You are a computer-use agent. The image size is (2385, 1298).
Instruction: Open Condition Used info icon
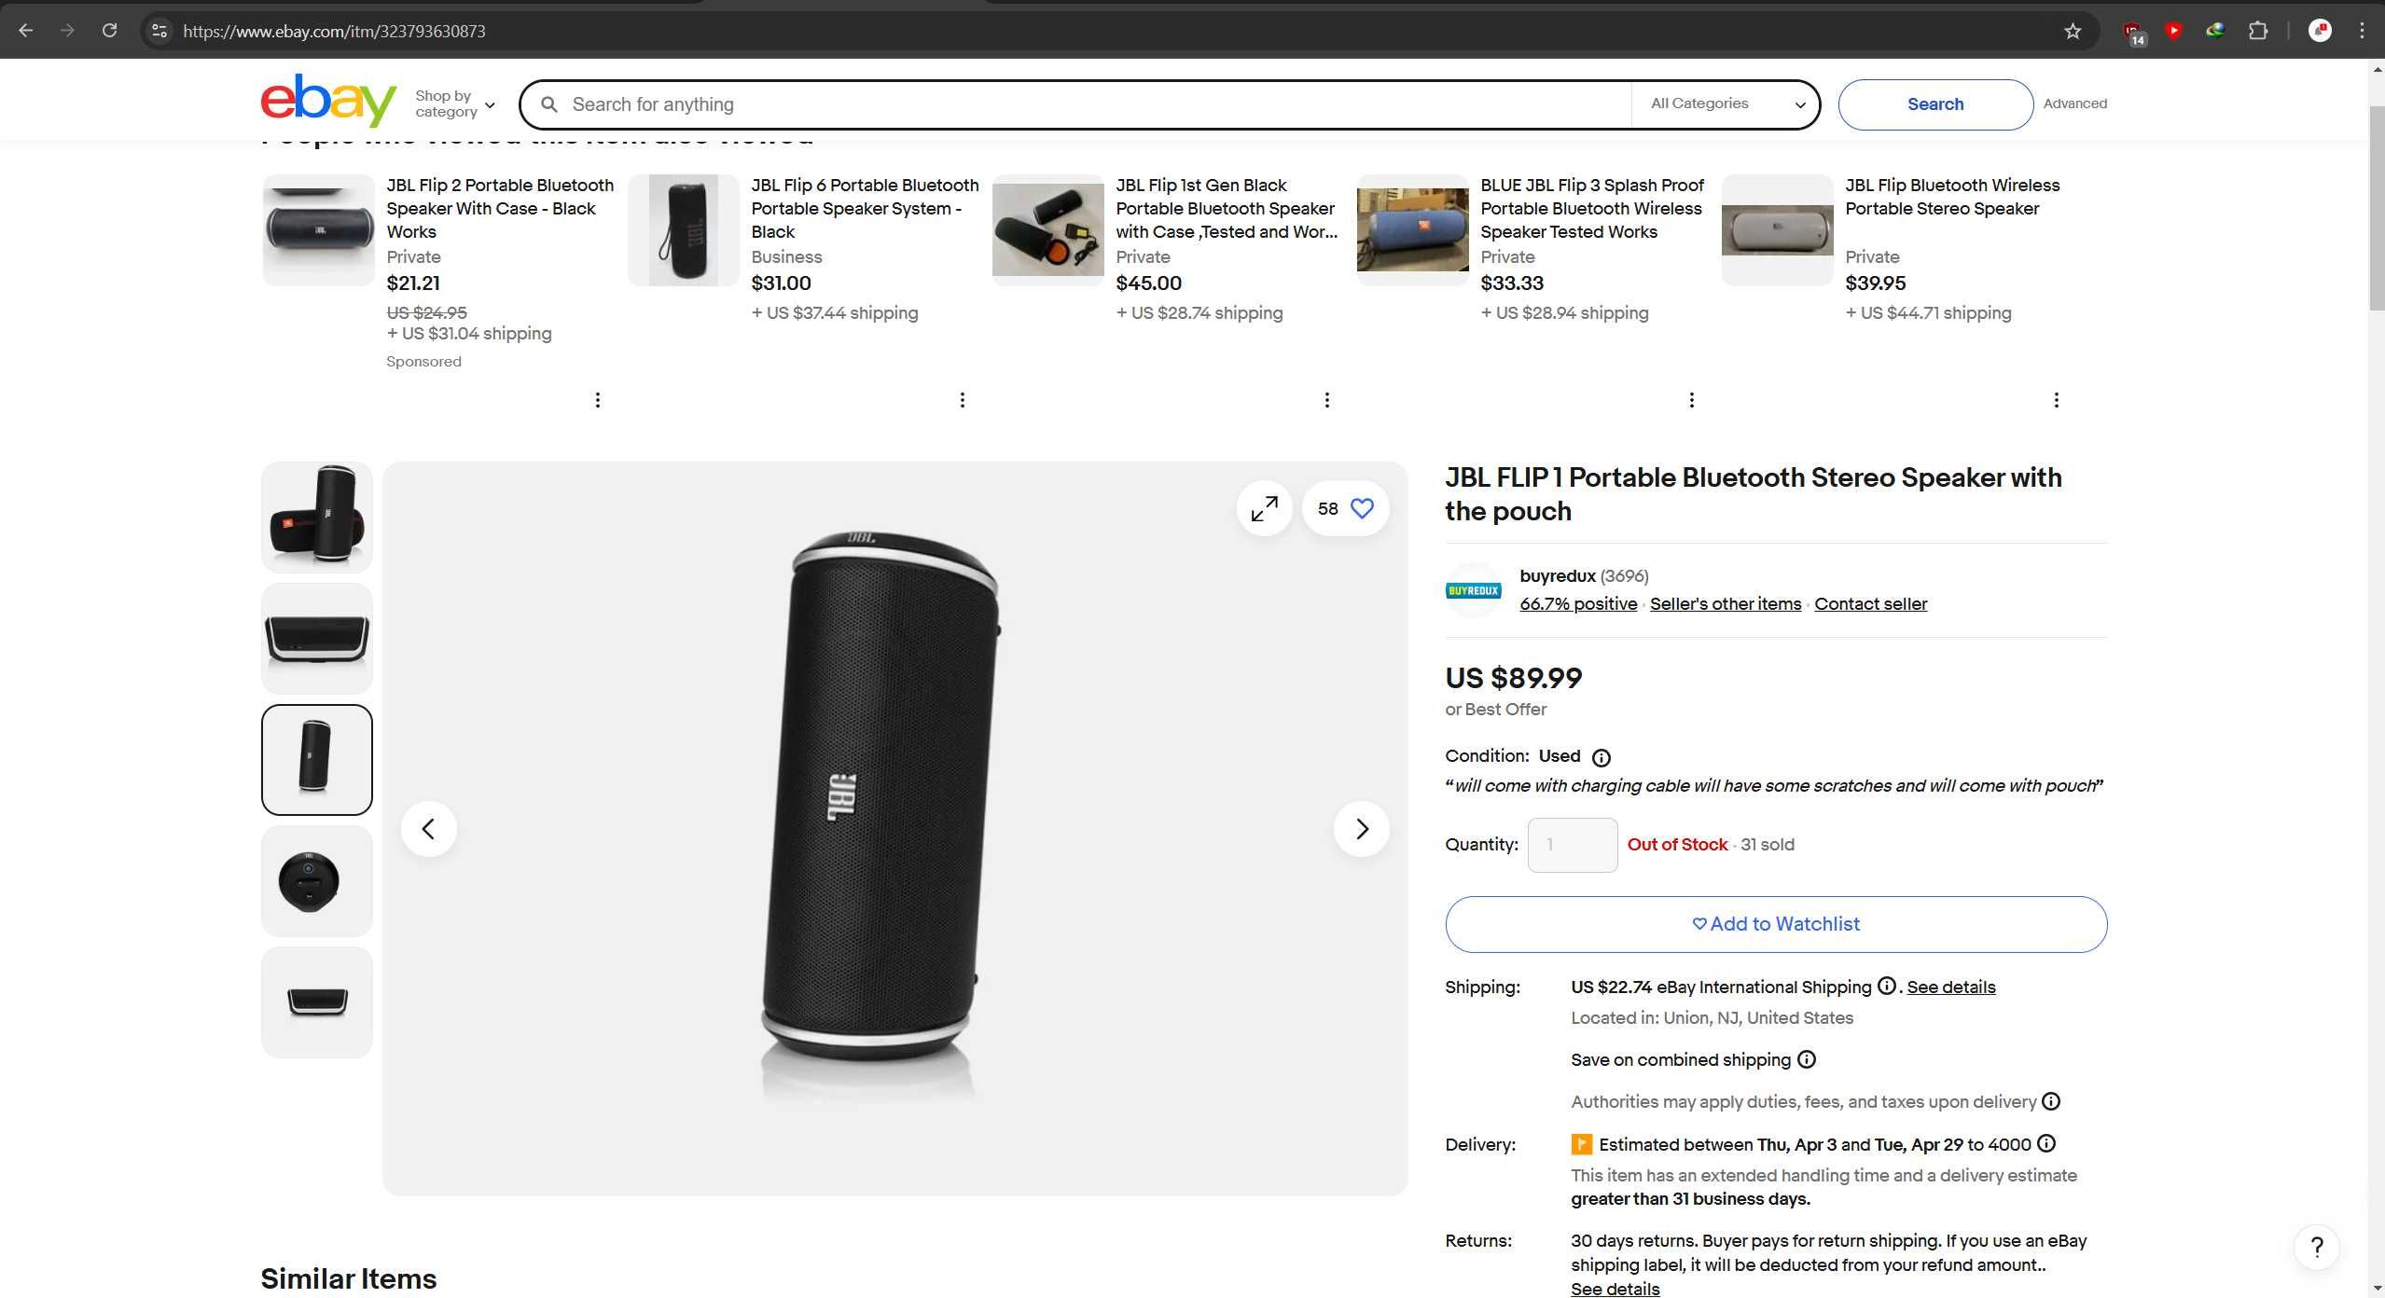(x=1601, y=757)
